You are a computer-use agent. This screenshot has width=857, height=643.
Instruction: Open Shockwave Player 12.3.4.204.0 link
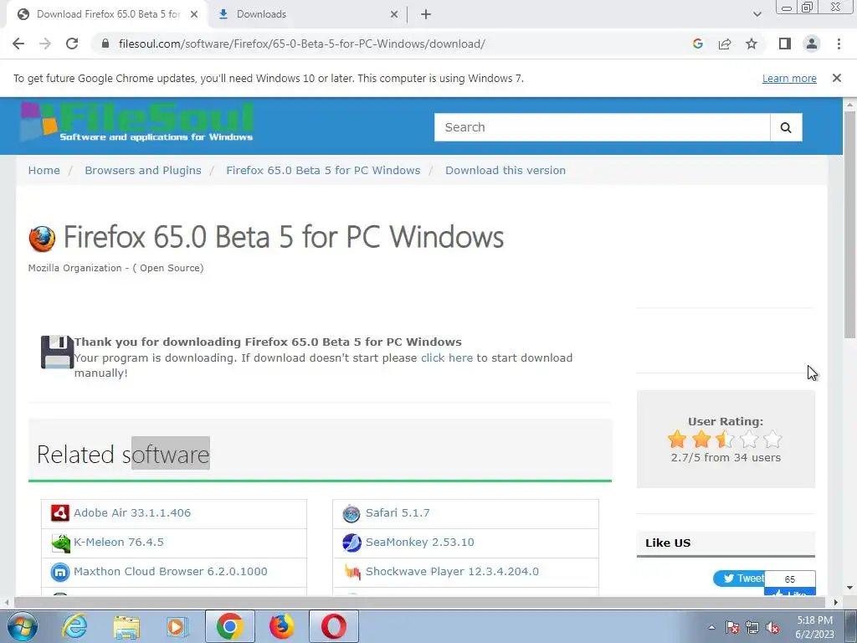[x=452, y=571]
